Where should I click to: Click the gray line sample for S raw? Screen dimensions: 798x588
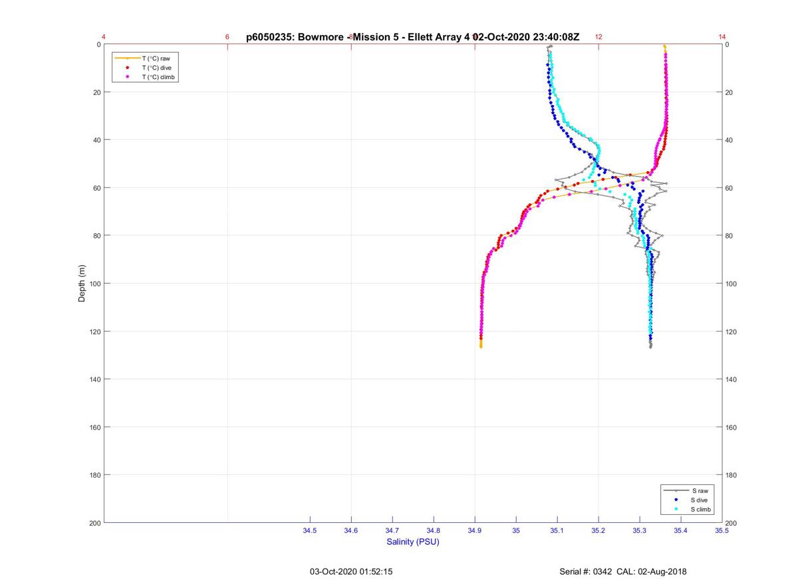coord(676,490)
